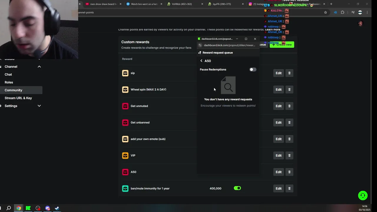
Task: Collapse the Channel section in the sidebar
Action: 39,67
